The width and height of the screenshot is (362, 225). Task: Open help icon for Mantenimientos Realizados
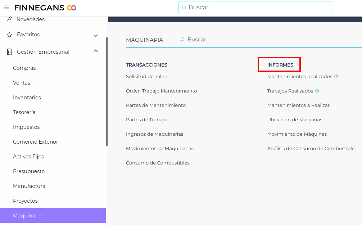(336, 76)
